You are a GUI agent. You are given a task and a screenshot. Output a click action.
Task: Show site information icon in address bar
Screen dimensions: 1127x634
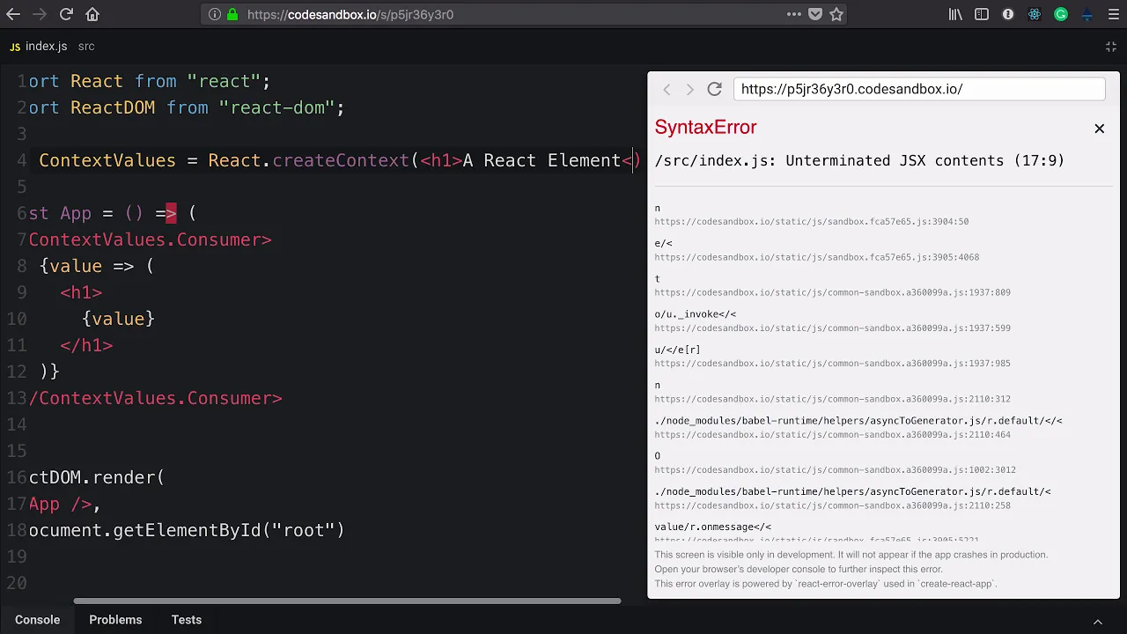(215, 14)
